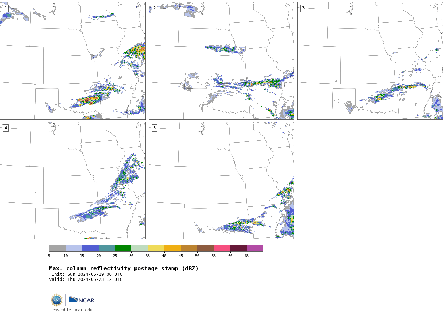Image resolution: width=446 pixels, height=314 pixels.
Task: Click the panel number label '4'
Action: coord(6,128)
